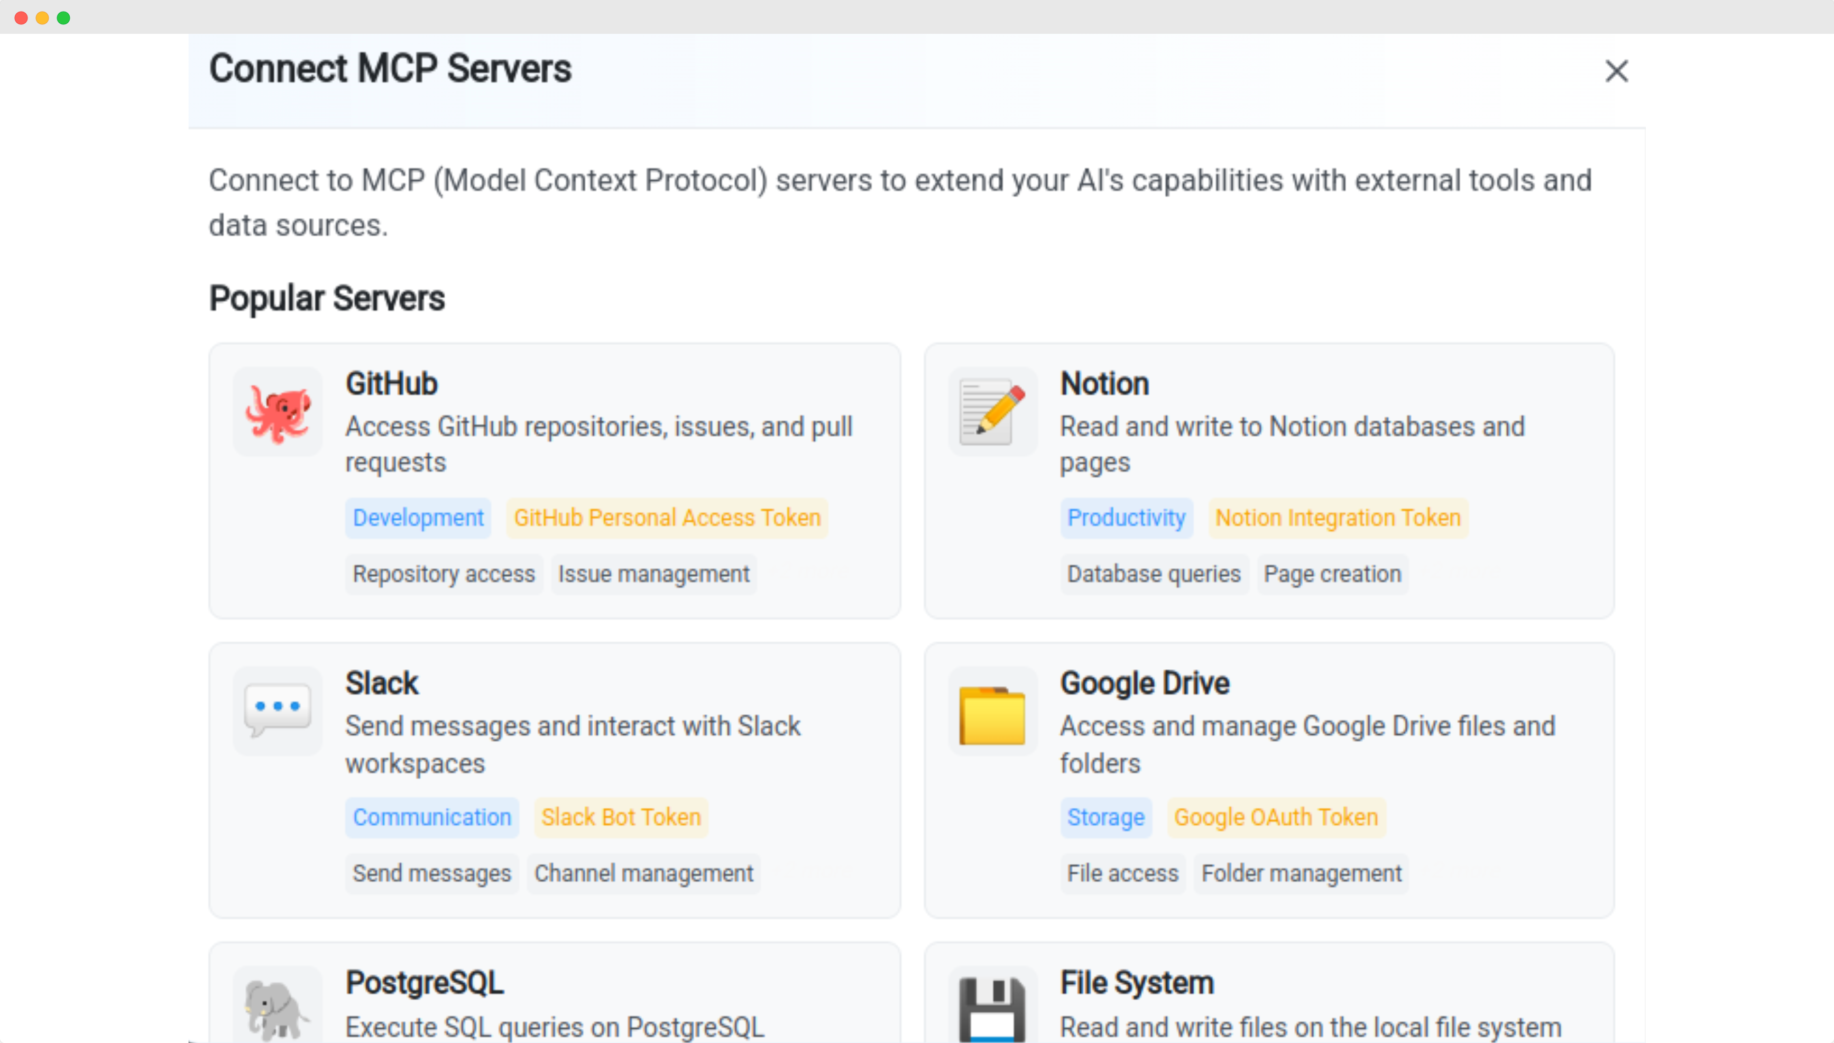
Task: Click the Issue management feature tag
Action: tap(653, 574)
